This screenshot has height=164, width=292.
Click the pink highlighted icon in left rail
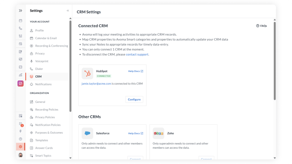point(20,83)
